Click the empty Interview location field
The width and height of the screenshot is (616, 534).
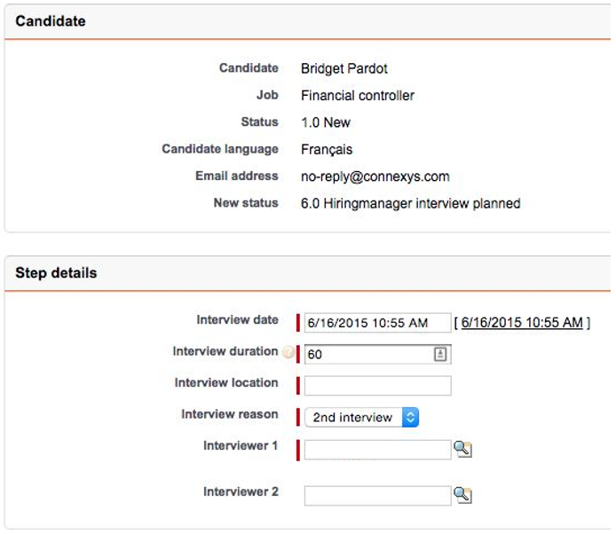[377, 386]
